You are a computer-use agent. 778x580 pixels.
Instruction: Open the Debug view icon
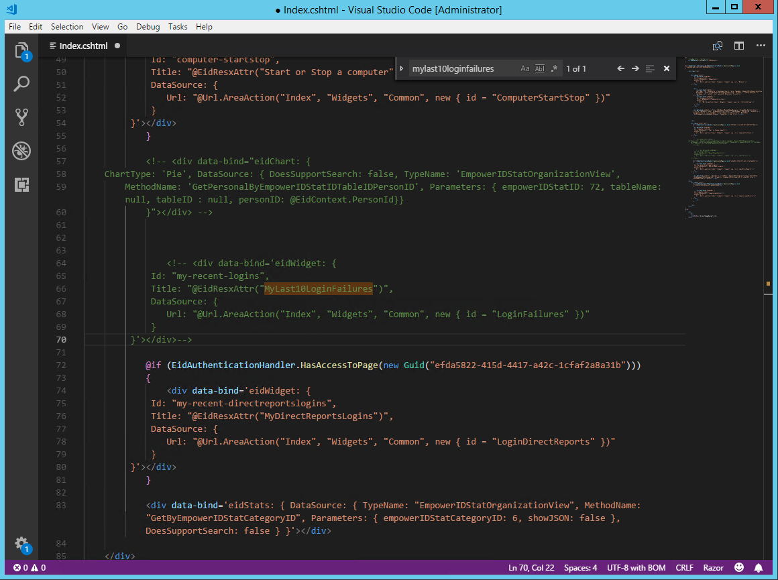[21, 151]
